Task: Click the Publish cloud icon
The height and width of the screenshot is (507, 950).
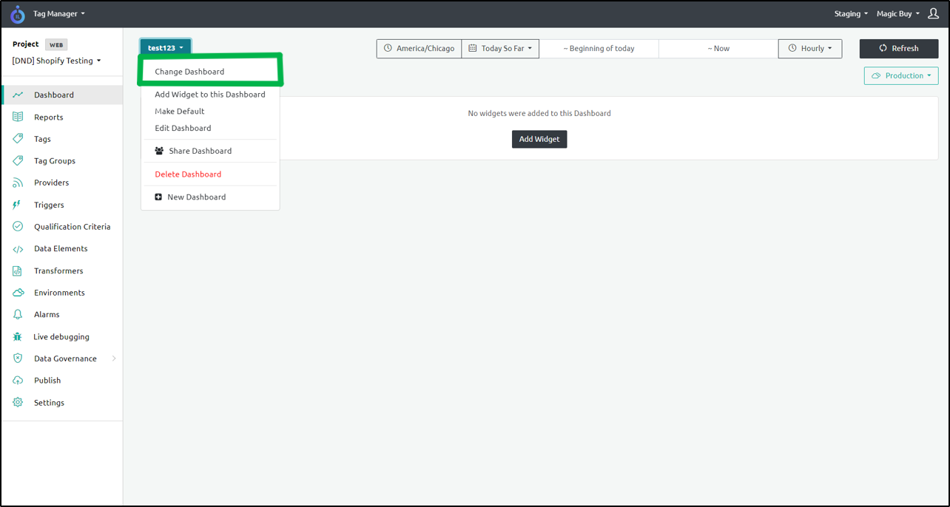Action: click(18, 380)
